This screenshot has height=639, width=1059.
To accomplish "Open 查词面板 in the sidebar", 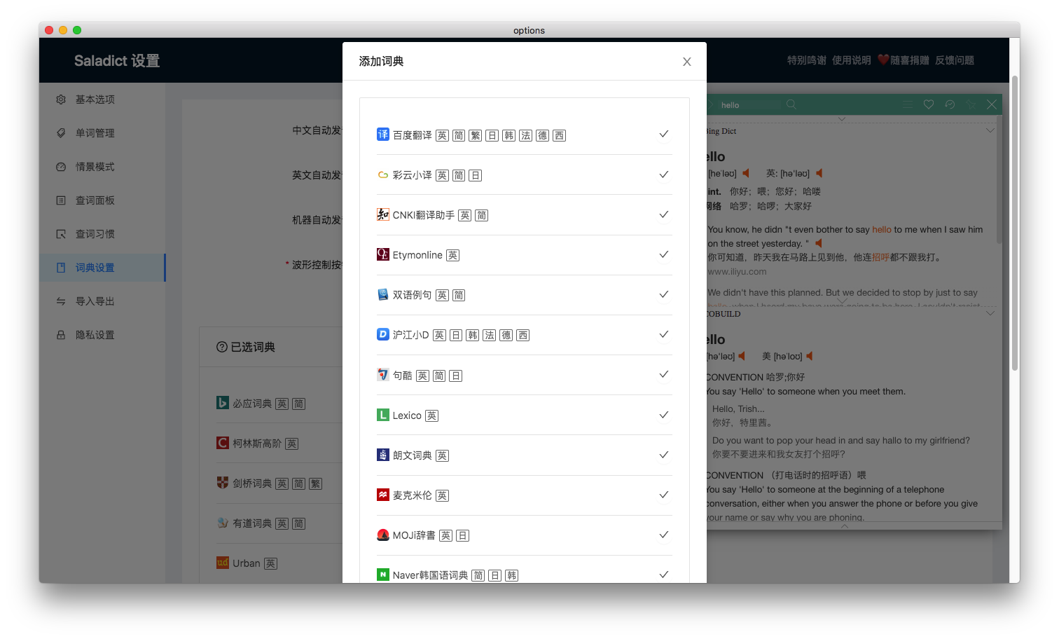I will (x=102, y=200).
